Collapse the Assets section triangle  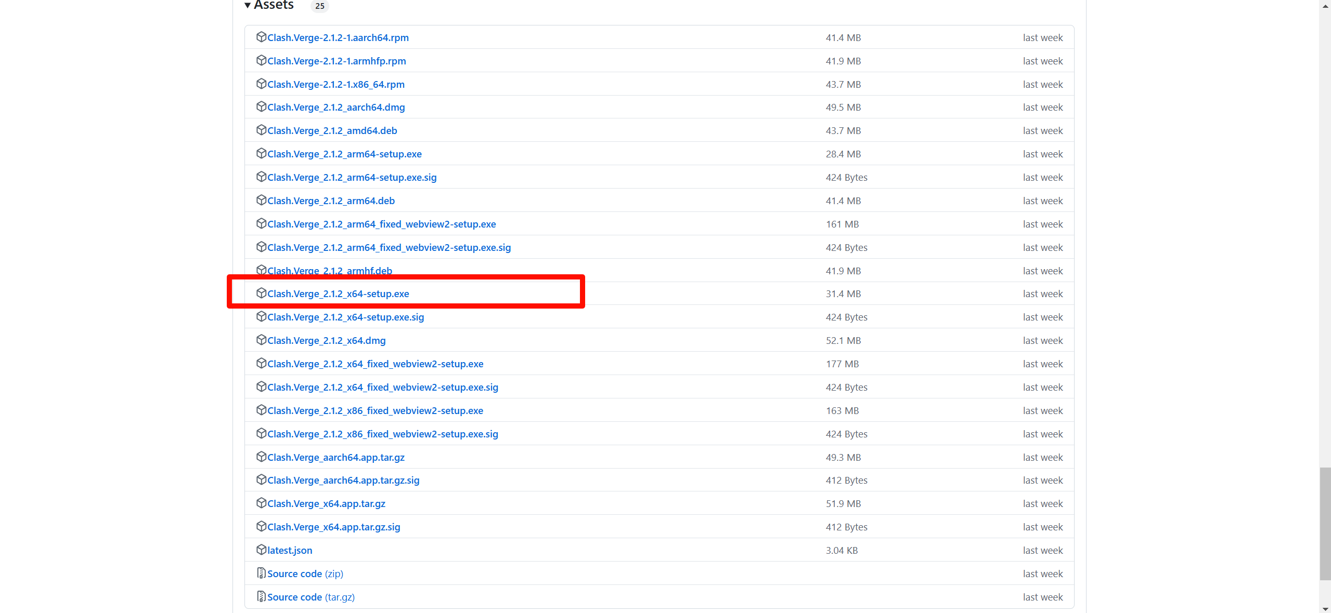tap(248, 6)
